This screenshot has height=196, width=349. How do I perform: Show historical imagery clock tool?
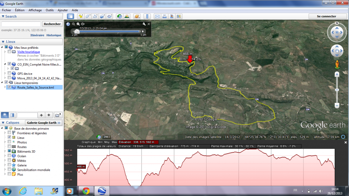[120, 16]
